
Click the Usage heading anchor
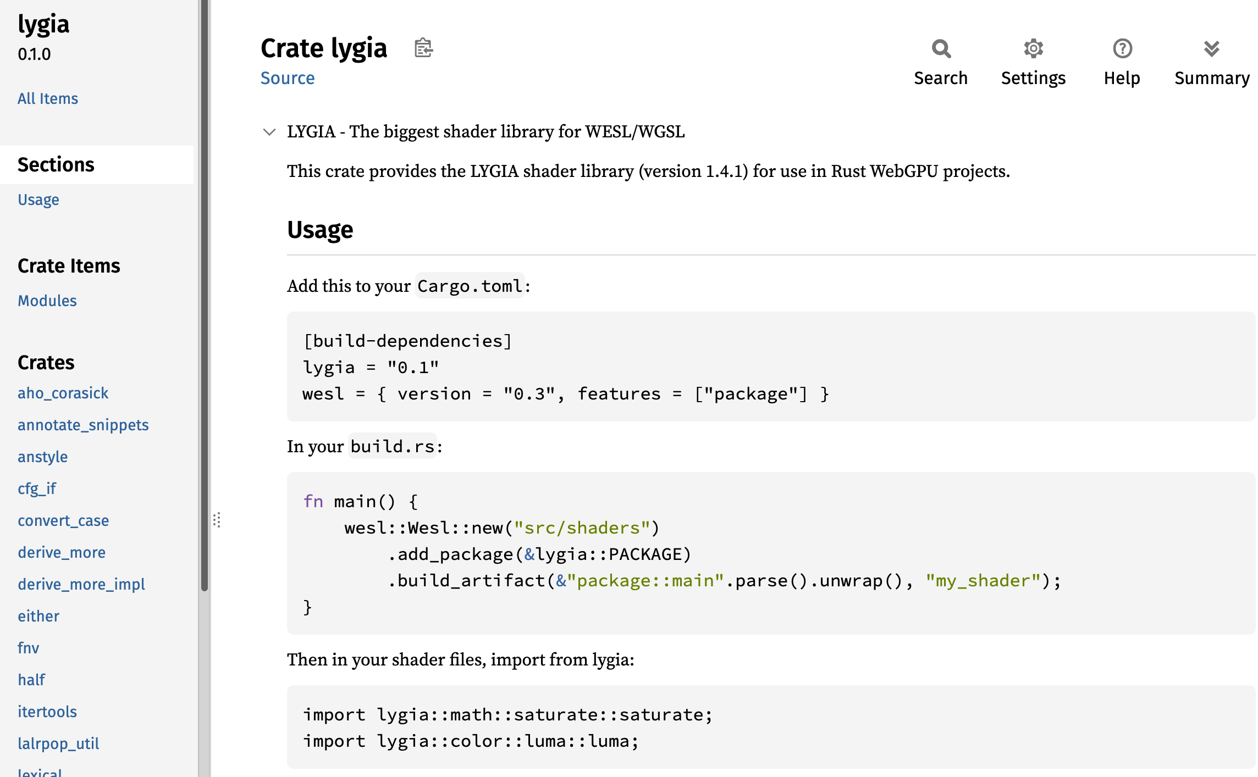320,230
